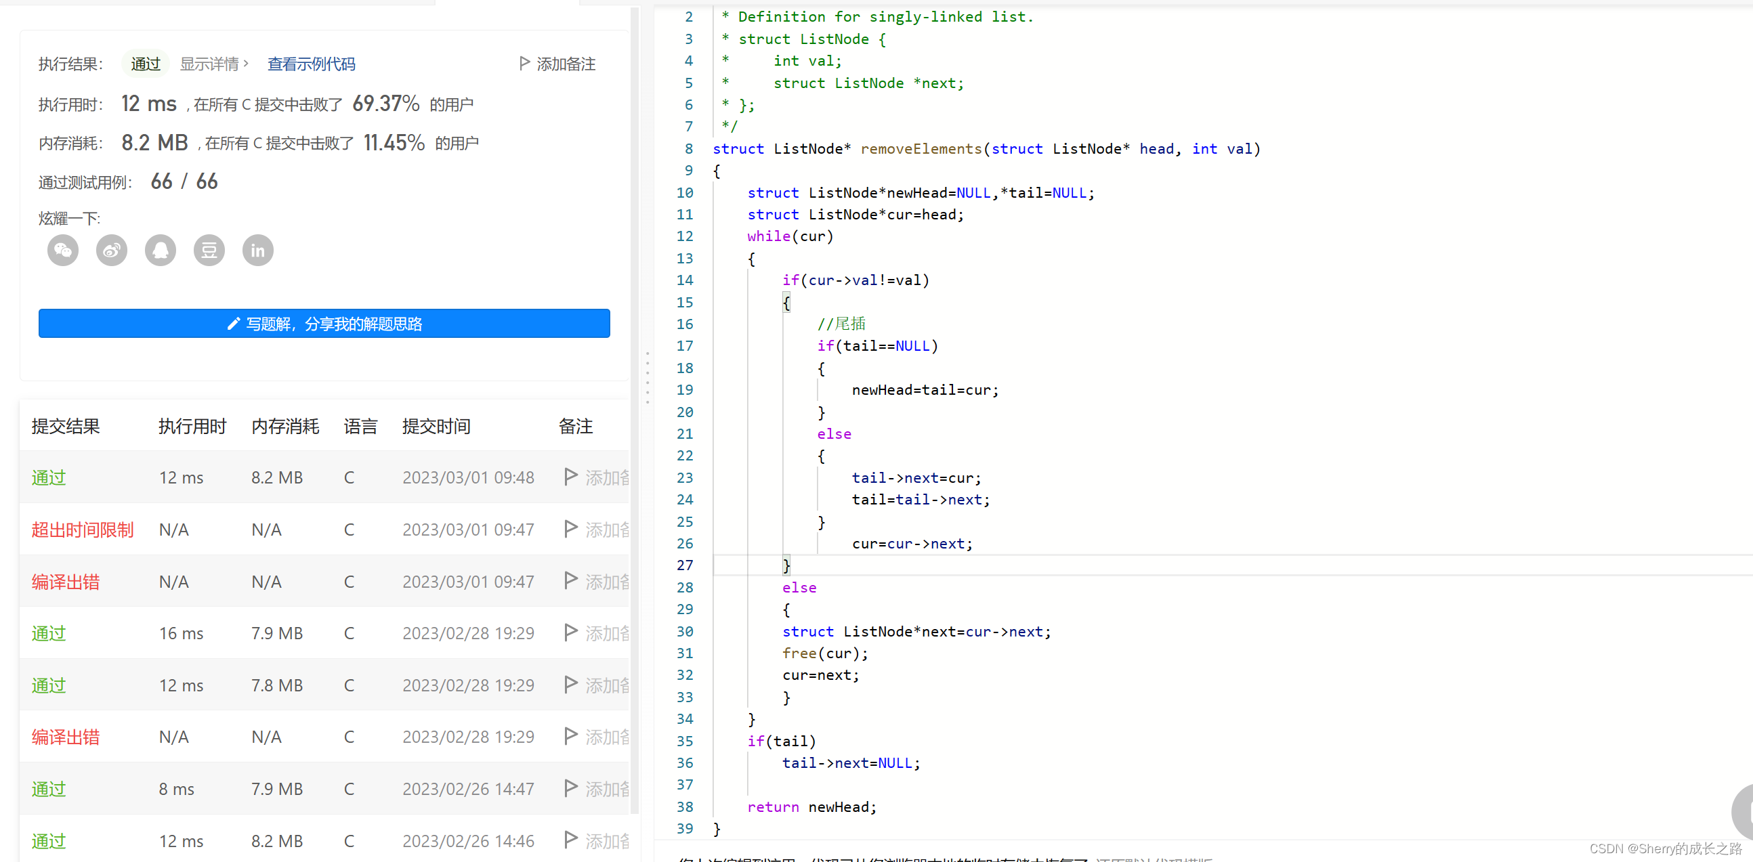Click the 66 / 66 test cases value
The height and width of the screenshot is (862, 1753).
click(x=184, y=181)
